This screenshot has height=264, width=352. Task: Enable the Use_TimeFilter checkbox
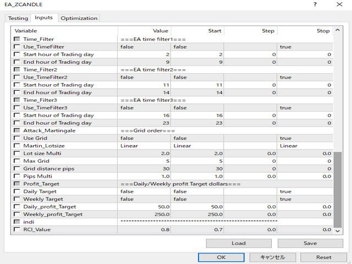click(16, 47)
